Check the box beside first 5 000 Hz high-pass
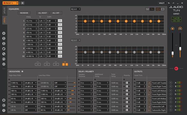187x115 pixels. point(9,83)
